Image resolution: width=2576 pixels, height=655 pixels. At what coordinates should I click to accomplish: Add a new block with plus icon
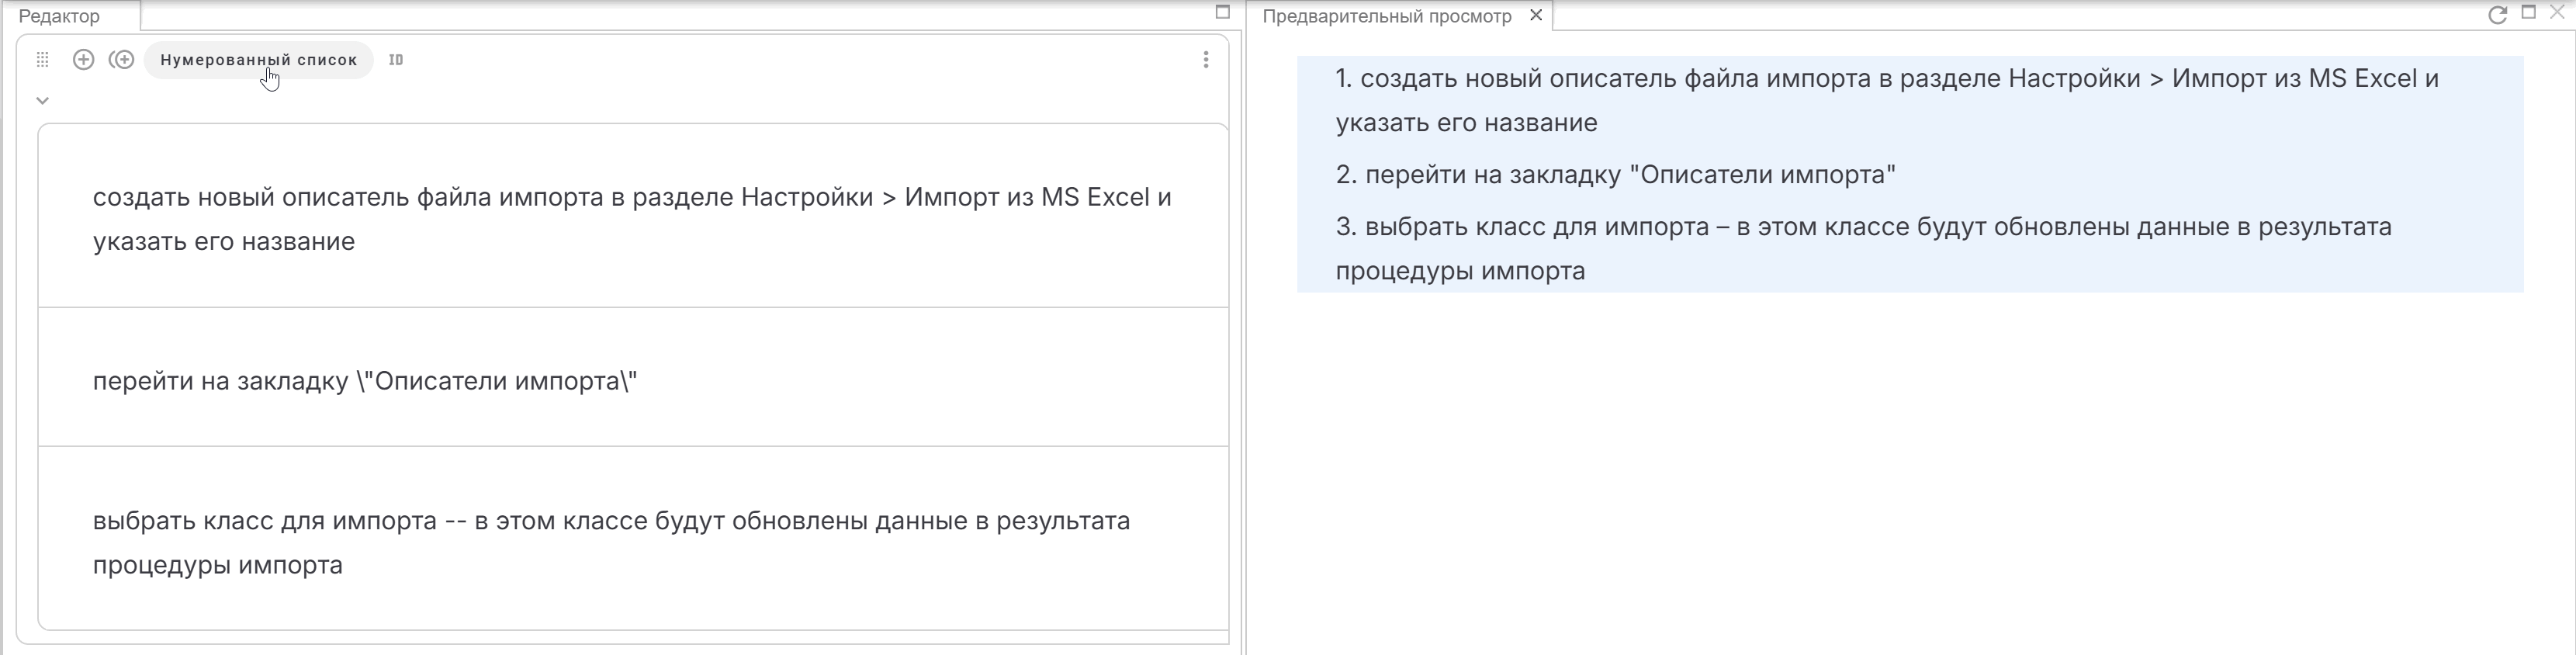[84, 60]
